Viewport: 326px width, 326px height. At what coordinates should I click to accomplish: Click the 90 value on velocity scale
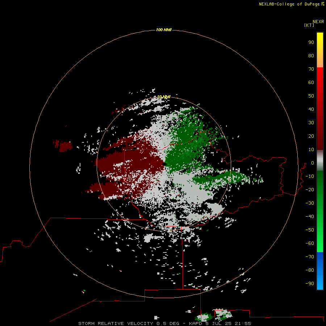coord(311,42)
